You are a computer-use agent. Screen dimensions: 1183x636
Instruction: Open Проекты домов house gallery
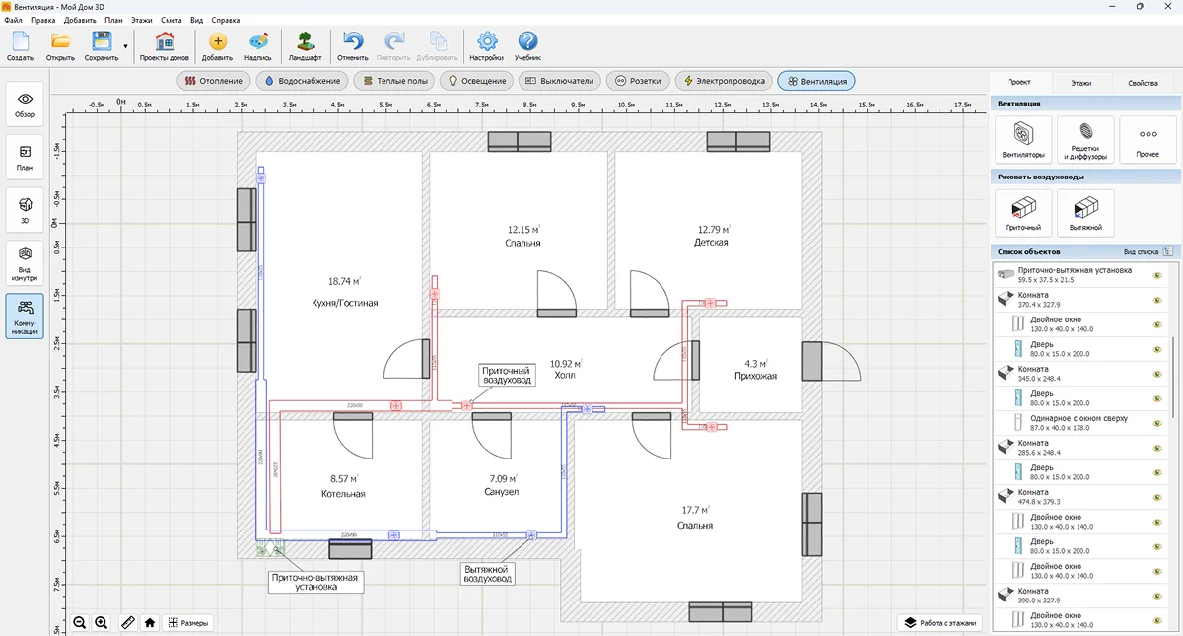click(x=165, y=46)
